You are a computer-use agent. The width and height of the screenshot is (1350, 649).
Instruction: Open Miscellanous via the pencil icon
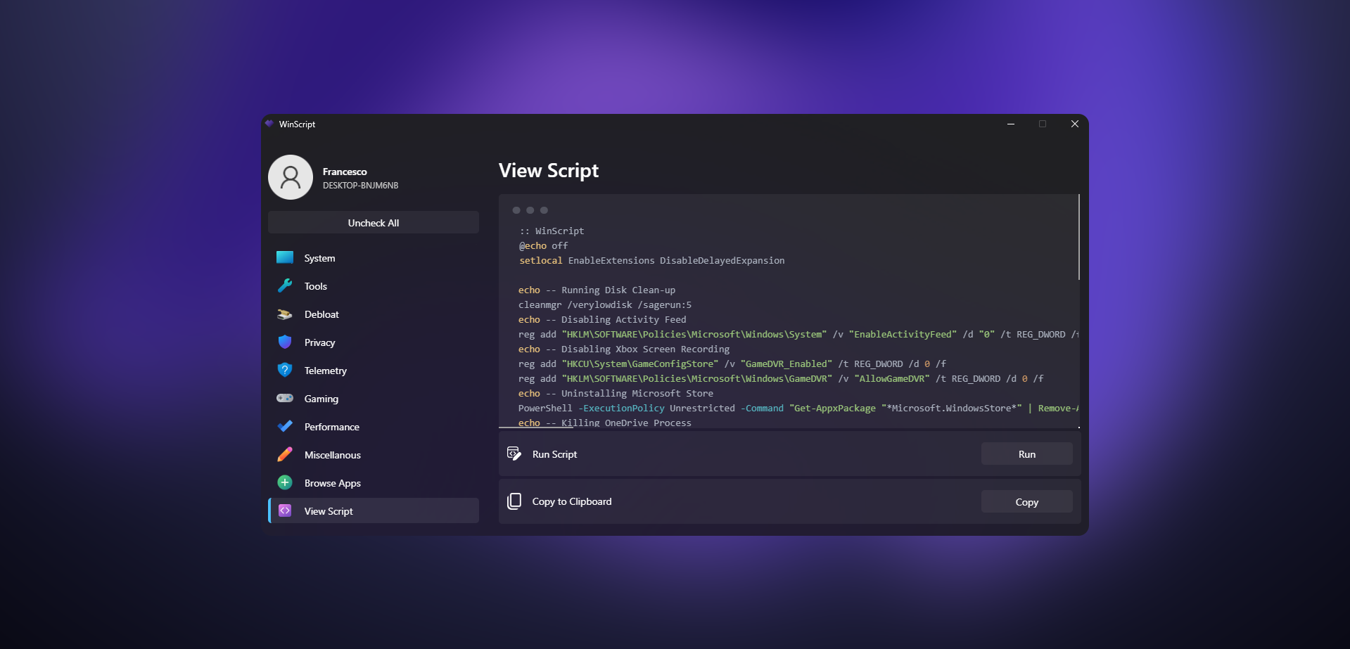pos(284,454)
